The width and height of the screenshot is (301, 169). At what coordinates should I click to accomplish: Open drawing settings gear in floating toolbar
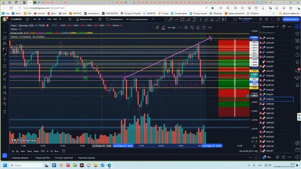pos(186,28)
